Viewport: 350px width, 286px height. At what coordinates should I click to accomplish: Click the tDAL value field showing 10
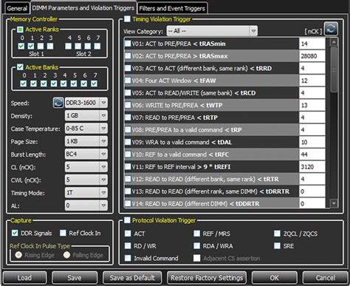point(312,142)
